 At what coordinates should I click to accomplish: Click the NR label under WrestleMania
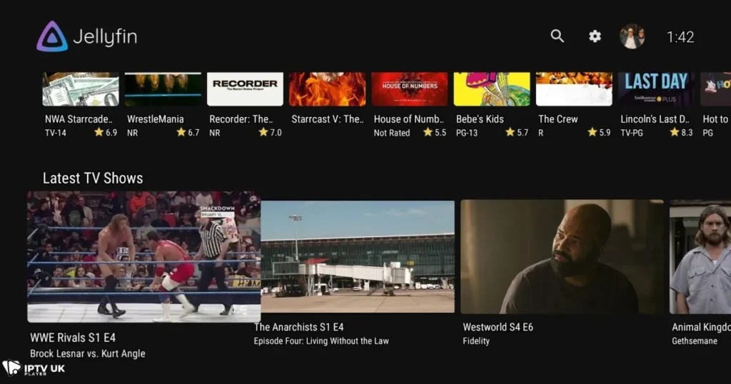132,133
